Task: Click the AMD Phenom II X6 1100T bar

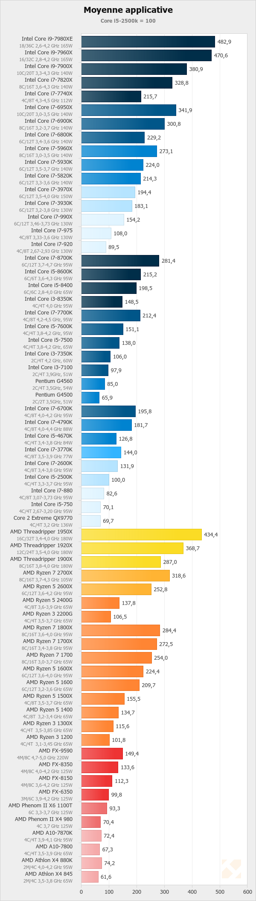Action: pos(94,808)
